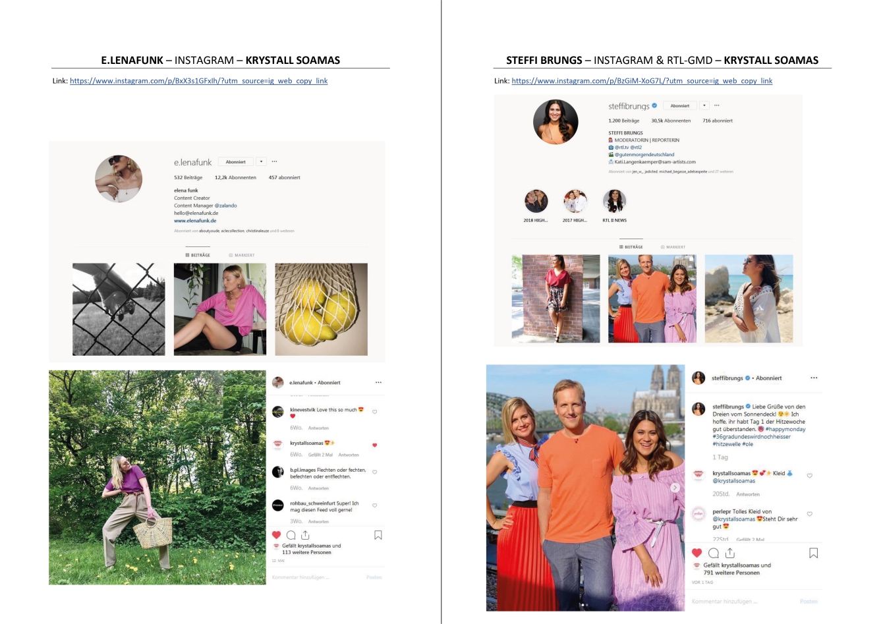Expand the dropdown arrow beside steffibrungs Abonniert
The width and height of the screenshot is (883, 624).
point(704,105)
